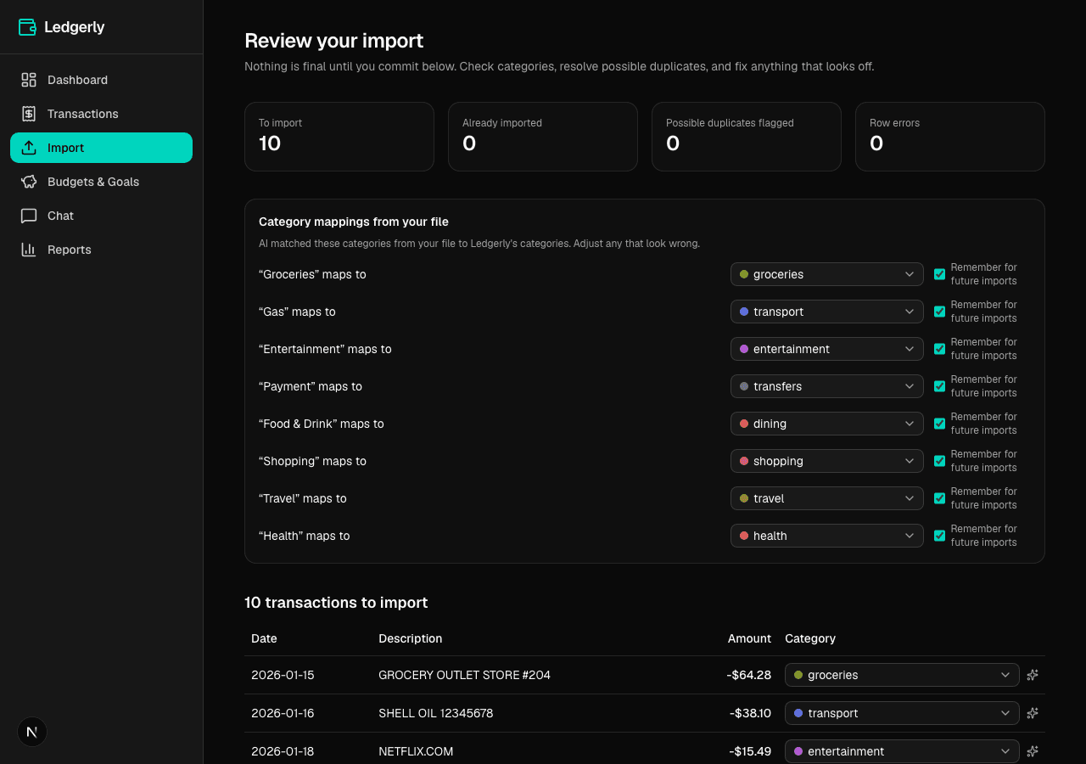Click the 10 transactions to import heading
The width and height of the screenshot is (1086, 764).
(x=336, y=603)
